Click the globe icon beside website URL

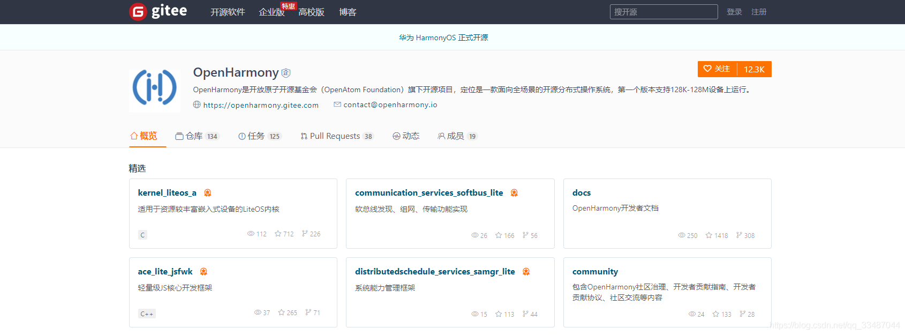(197, 105)
